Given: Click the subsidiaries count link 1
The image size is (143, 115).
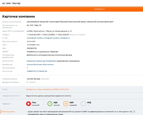Looking at the screenshot, I should coord(27,82).
